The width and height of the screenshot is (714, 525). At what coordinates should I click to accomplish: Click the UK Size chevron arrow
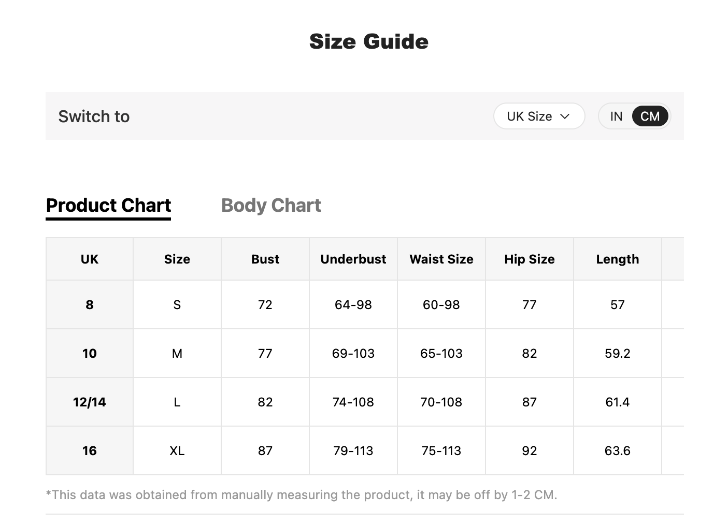565,116
